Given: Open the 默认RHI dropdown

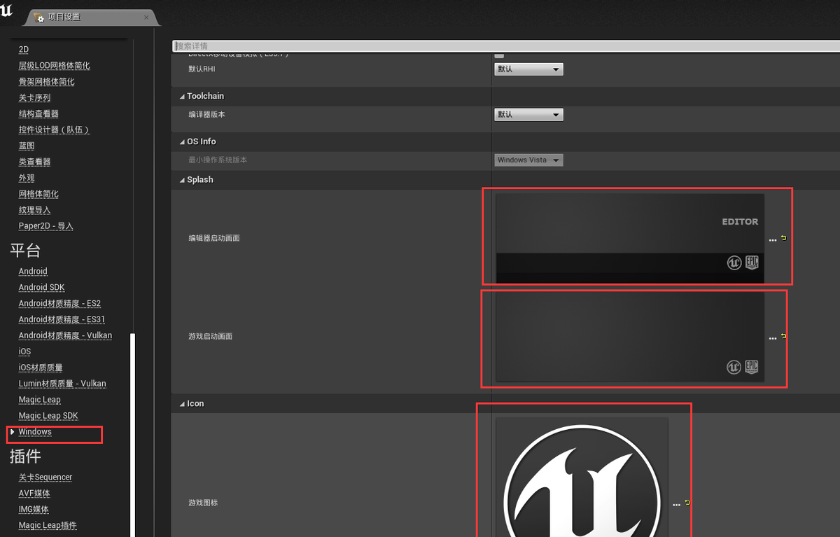Looking at the screenshot, I should click(x=528, y=69).
